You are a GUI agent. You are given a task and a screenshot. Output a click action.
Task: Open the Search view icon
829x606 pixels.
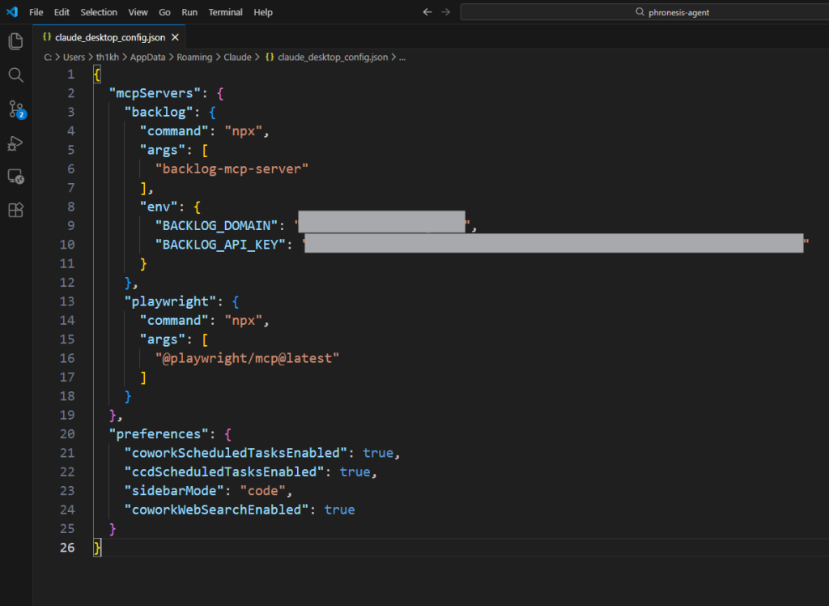coord(15,75)
